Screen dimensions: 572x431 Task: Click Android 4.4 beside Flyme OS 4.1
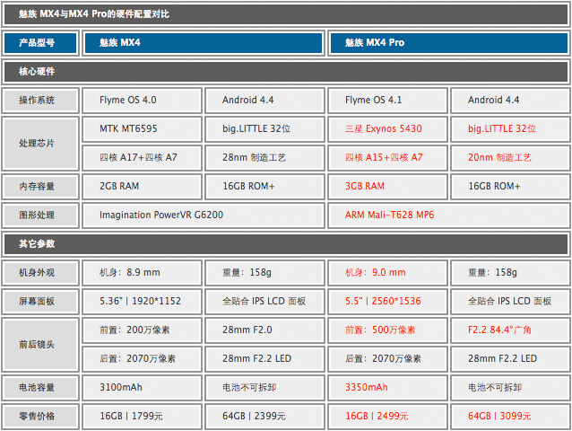510,100
